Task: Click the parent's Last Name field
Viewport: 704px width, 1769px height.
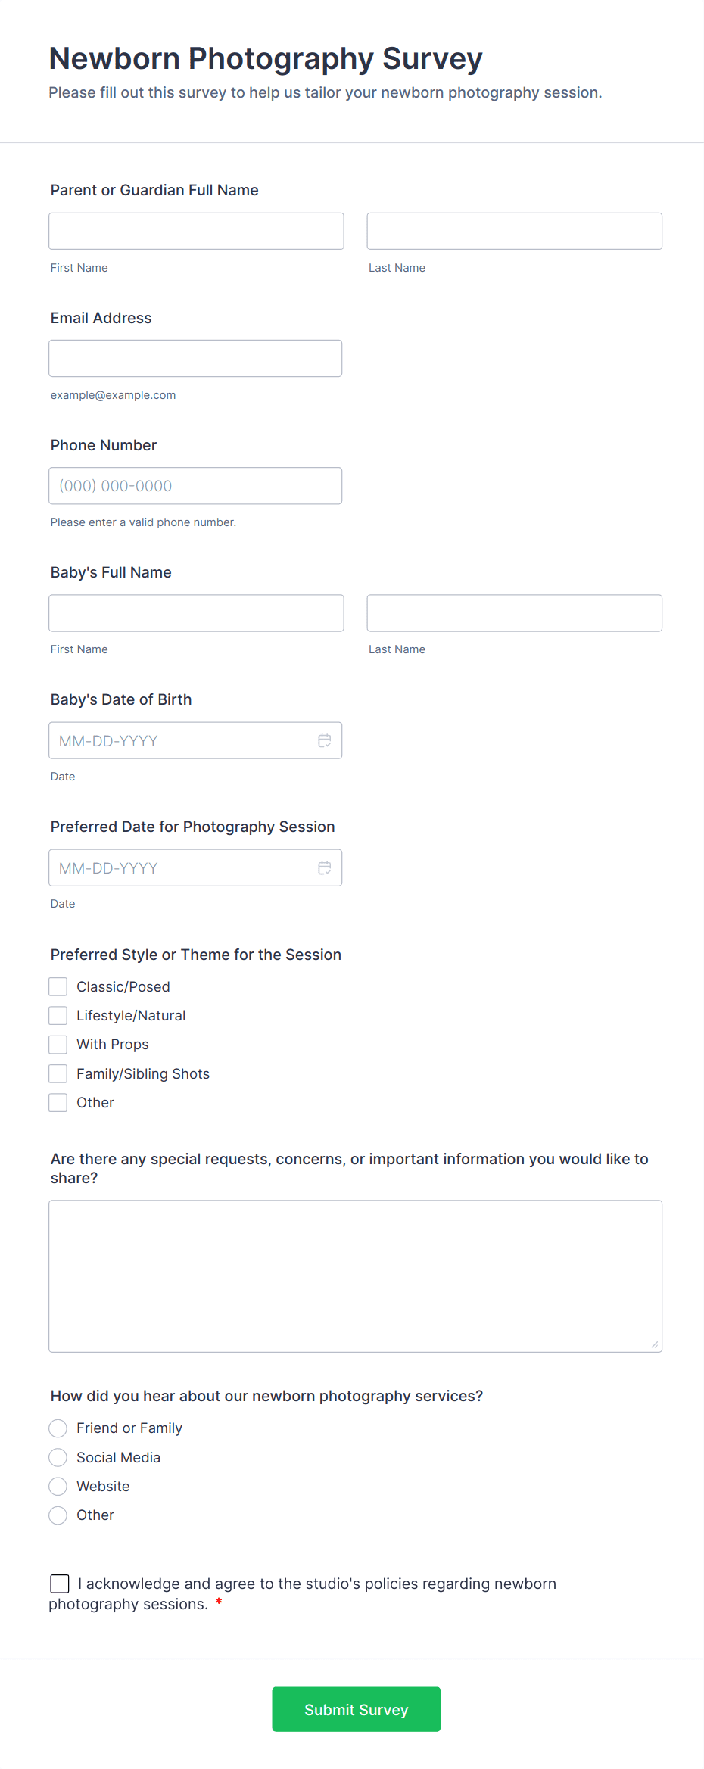Action: [x=514, y=231]
